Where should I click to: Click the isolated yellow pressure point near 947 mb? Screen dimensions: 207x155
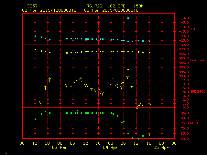[128, 69]
